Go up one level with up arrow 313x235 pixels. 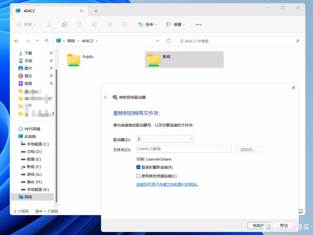click(46, 41)
